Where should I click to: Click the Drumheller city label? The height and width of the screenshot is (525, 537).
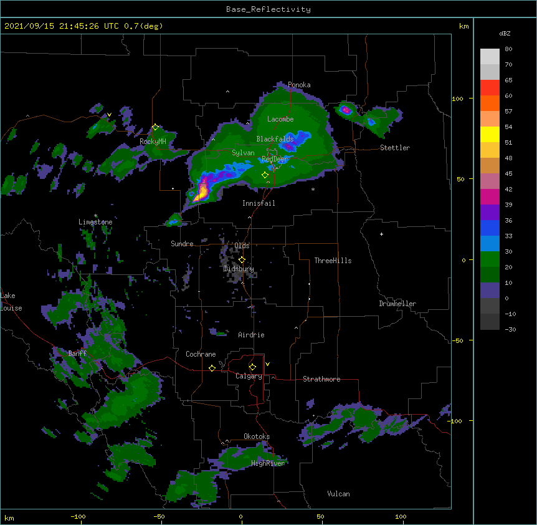[x=397, y=304]
